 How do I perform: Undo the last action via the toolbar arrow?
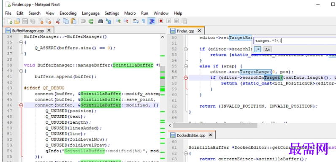[x=83, y=21]
